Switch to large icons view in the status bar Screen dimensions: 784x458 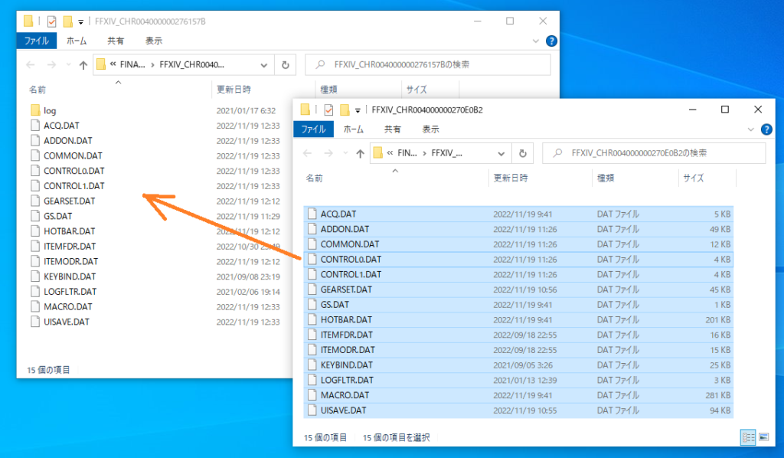point(763,437)
